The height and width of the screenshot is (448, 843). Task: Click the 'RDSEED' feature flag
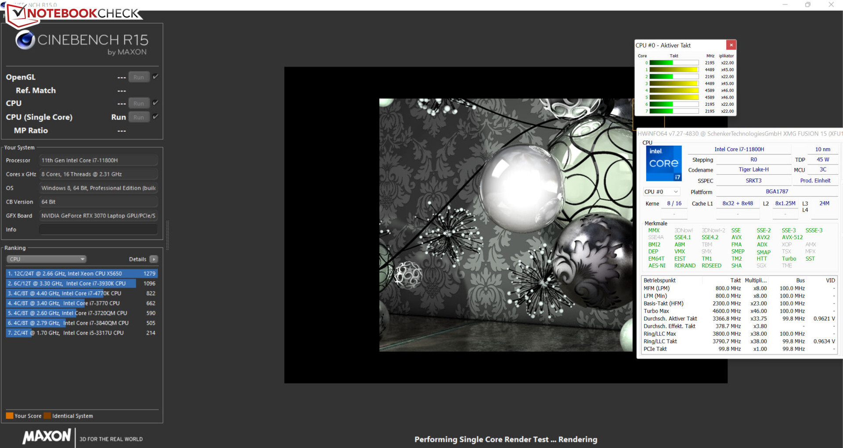(x=711, y=265)
